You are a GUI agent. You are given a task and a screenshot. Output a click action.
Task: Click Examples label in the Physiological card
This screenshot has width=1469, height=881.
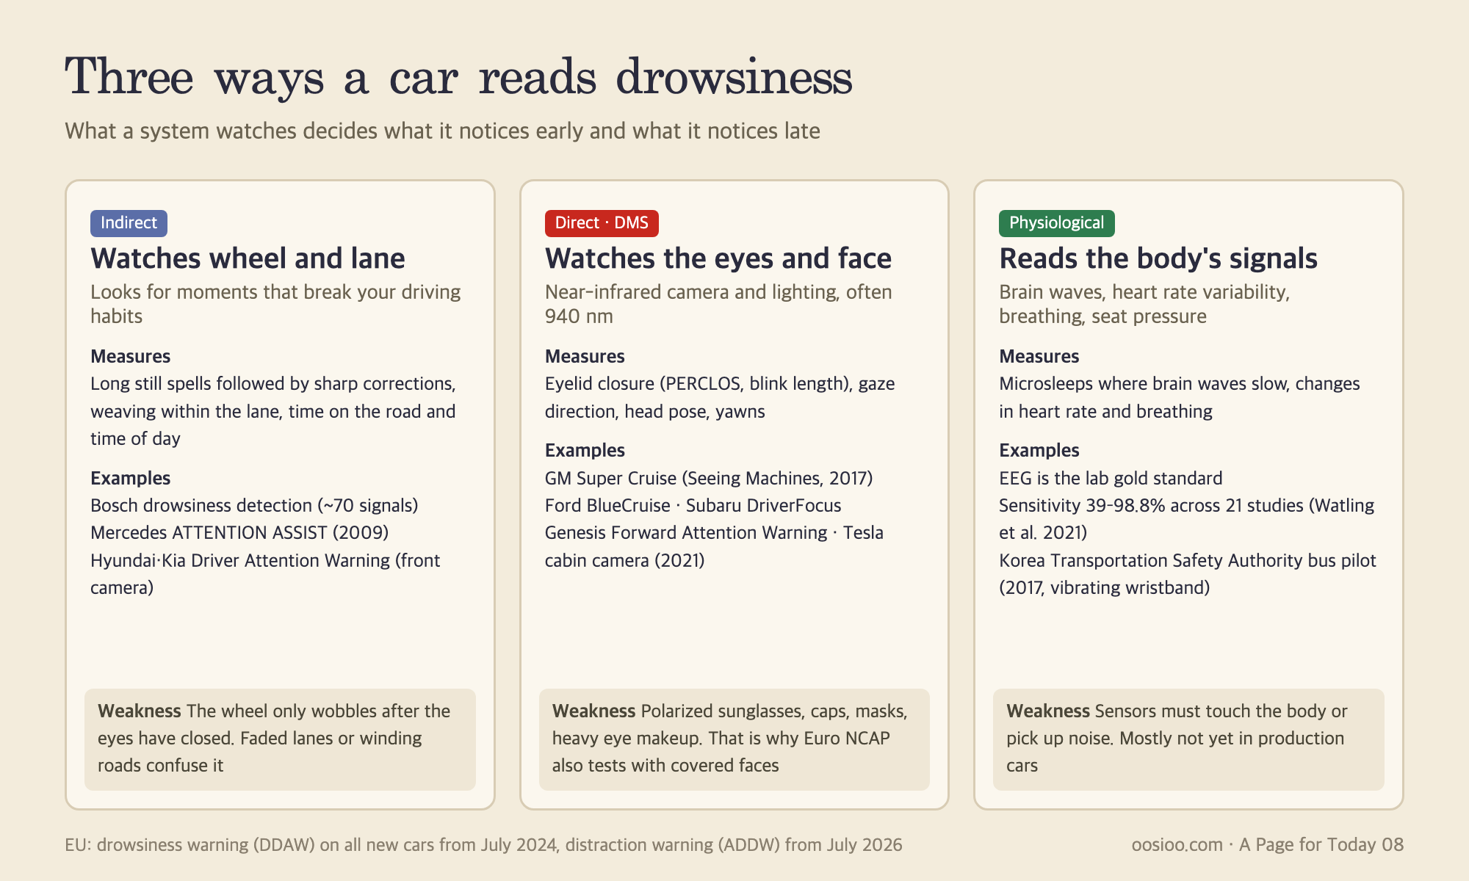1039,450
